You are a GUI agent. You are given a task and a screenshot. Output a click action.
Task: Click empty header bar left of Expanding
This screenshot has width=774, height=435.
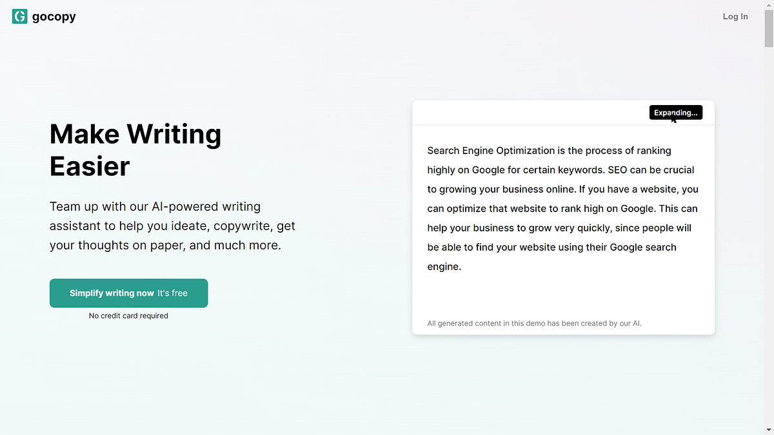529,113
